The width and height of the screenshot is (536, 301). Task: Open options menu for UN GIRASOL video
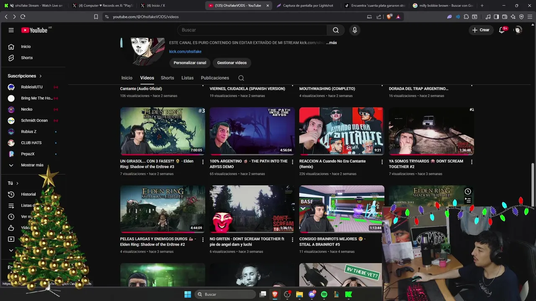[x=203, y=162]
